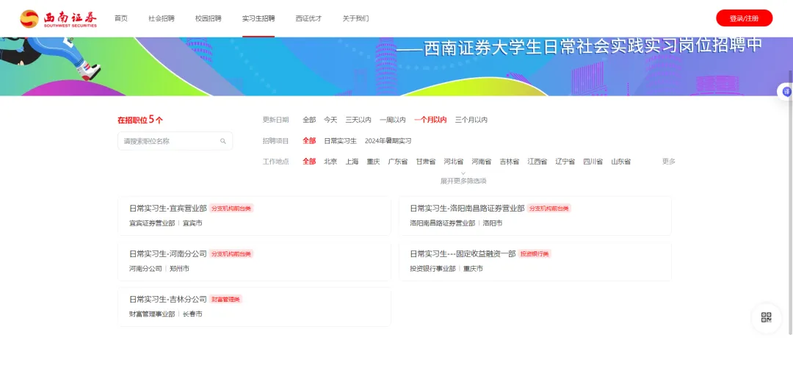This screenshot has height=368, width=793.
Task: Open the 首页 nav item
Action: 121,18
